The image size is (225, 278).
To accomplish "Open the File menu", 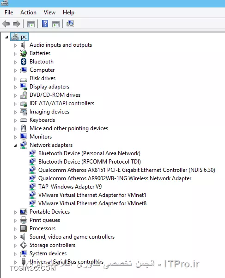I will click(9, 13).
